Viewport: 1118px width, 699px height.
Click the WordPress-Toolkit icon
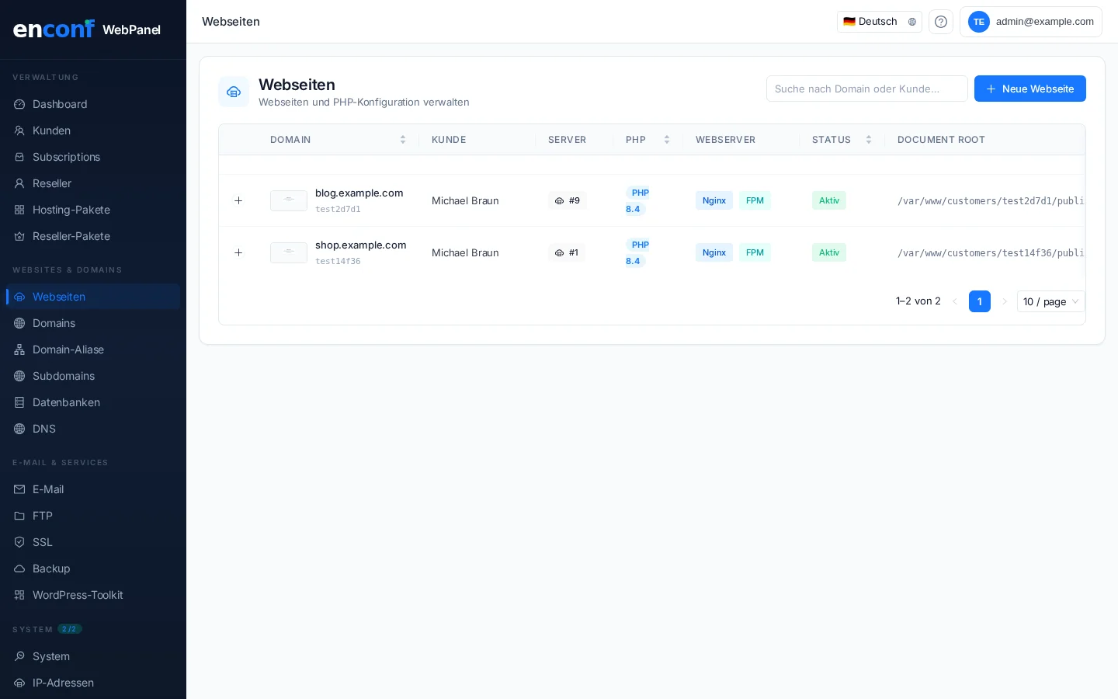(19, 595)
